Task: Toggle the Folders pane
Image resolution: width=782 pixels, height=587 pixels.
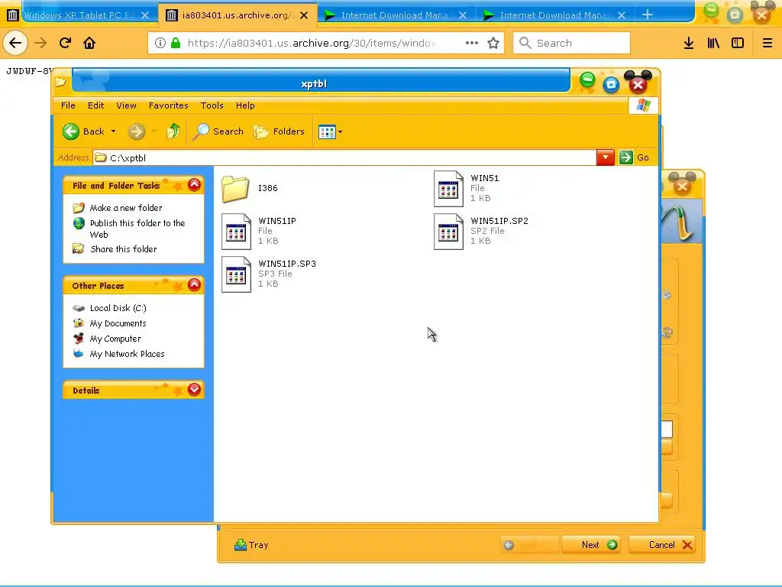Action: [x=280, y=131]
